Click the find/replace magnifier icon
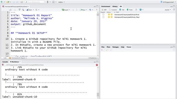 click(x=23, y=10)
